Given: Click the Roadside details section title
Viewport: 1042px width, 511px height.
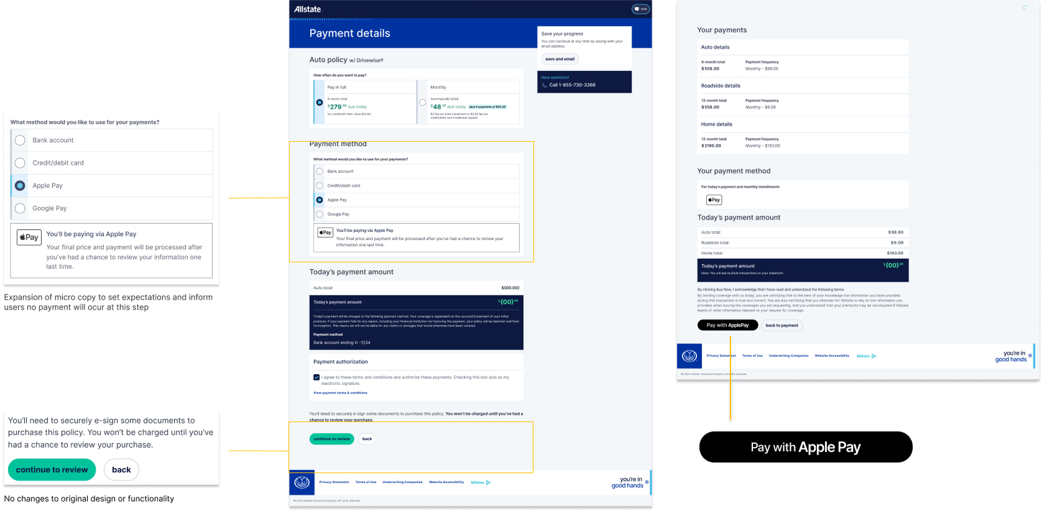Looking at the screenshot, I should [x=721, y=86].
